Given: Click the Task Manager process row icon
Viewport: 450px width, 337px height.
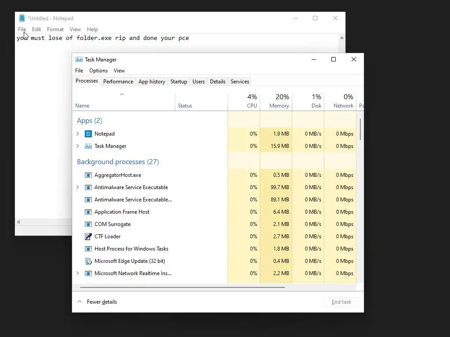Looking at the screenshot, I should click(88, 146).
